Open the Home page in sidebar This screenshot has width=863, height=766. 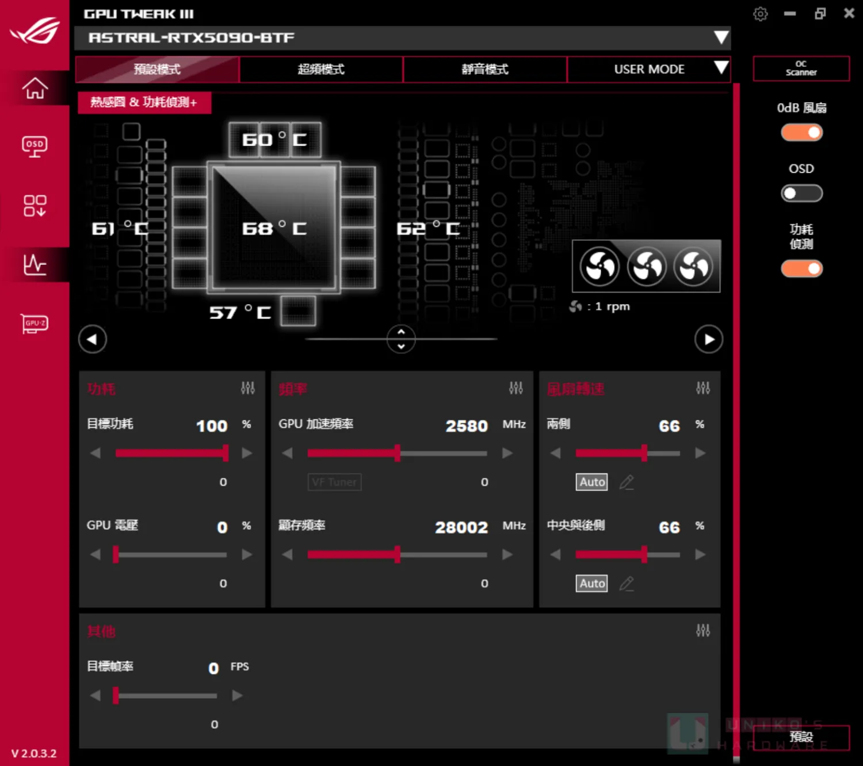[x=35, y=88]
